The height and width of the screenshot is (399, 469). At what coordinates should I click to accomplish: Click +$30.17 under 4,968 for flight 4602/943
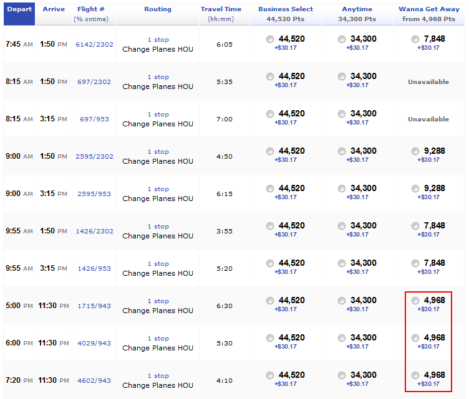(x=428, y=384)
